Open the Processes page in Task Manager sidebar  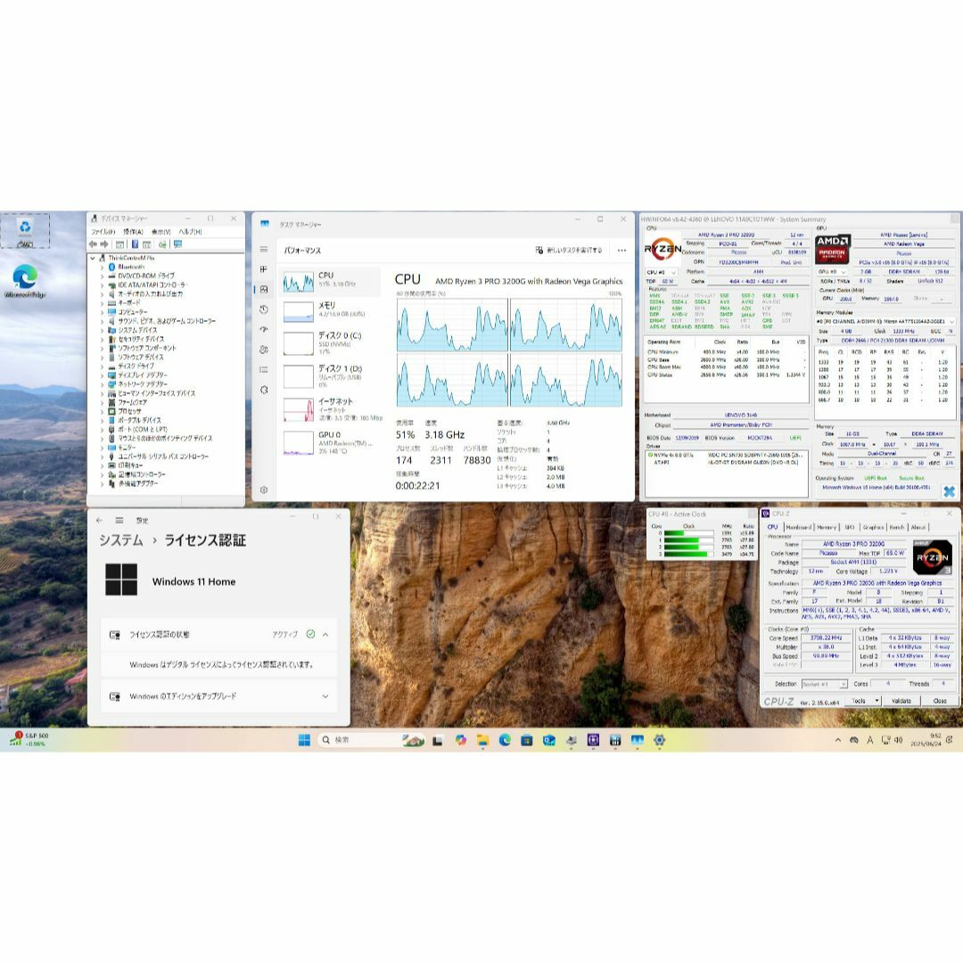(264, 269)
